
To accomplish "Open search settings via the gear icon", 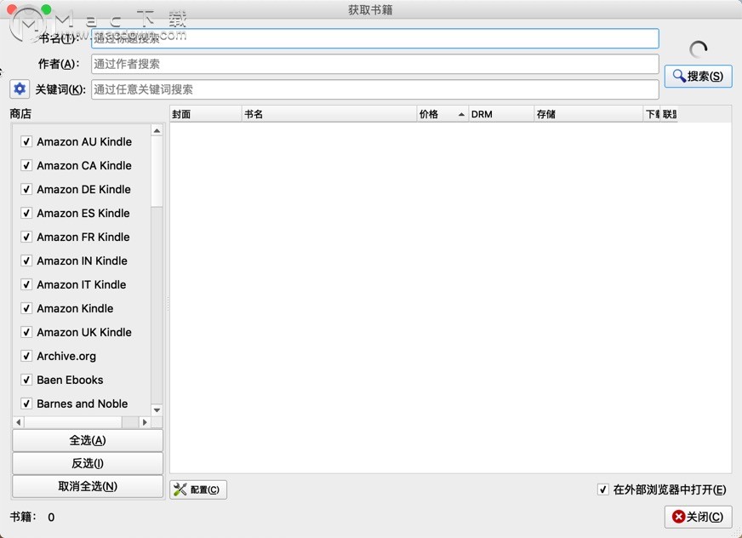I will pos(20,89).
